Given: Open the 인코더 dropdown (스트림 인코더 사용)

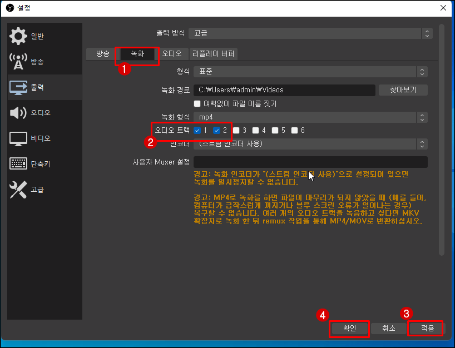Looking at the screenshot, I should pos(310,144).
